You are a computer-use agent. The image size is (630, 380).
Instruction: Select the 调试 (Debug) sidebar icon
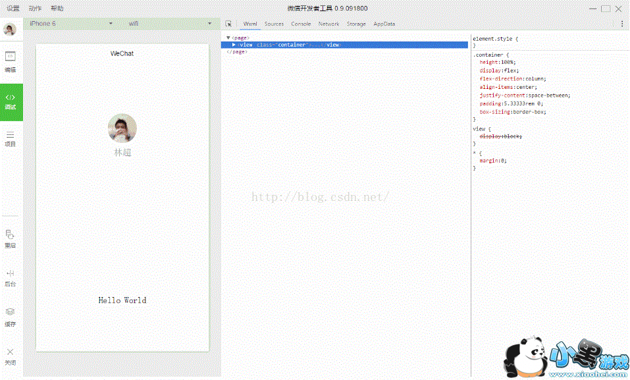(11, 101)
